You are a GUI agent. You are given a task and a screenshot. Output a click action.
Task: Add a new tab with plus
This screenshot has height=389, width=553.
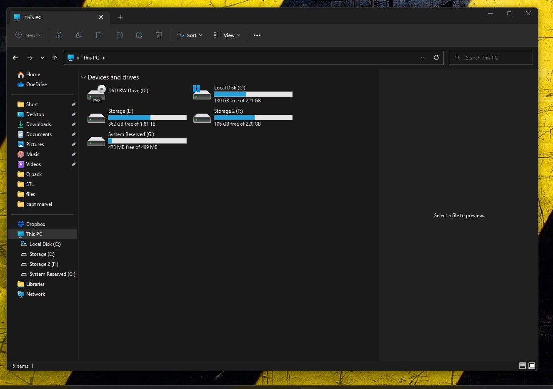[x=120, y=17]
